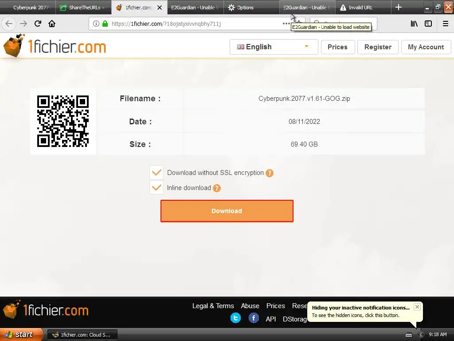
Task: Open the browser hamburger menu
Action: [446, 24]
